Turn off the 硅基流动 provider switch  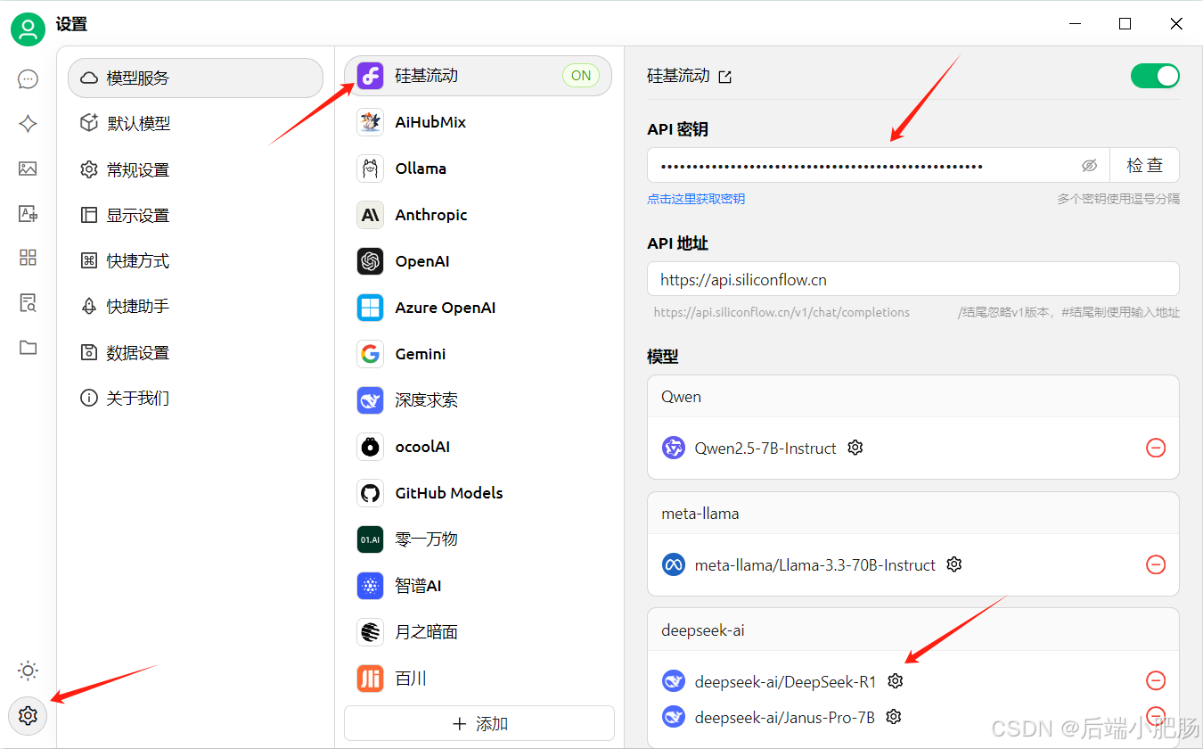[1154, 76]
